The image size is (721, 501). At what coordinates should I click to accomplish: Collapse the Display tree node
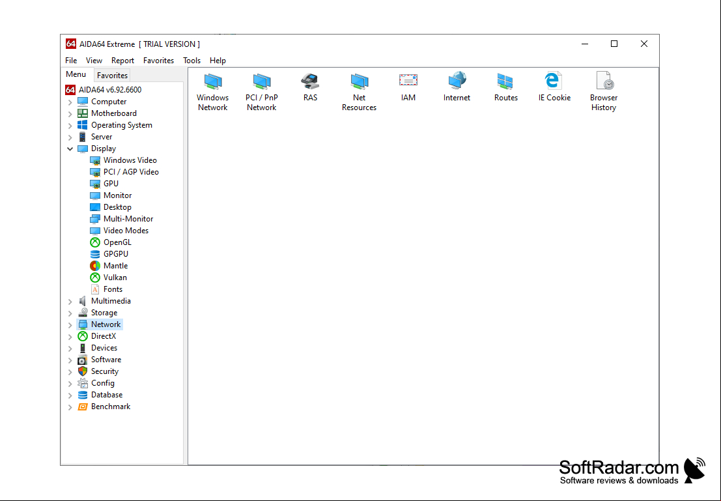pyautogui.click(x=70, y=149)
